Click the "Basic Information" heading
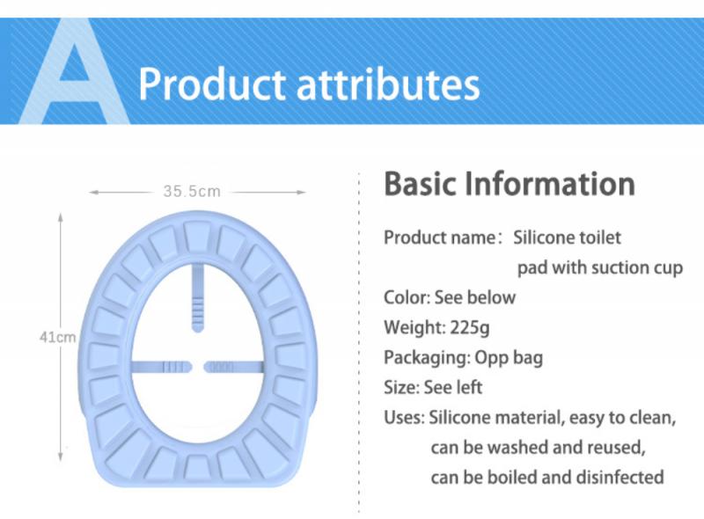The width and height of the screenshot is (704, 519). tap(510, 184)
